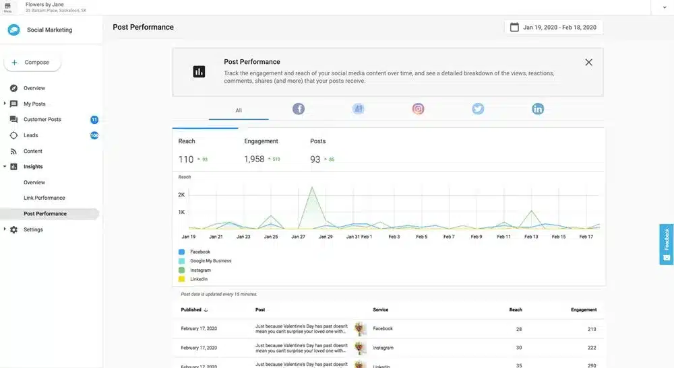Select the Google My Business icon tab

point(358,109)
